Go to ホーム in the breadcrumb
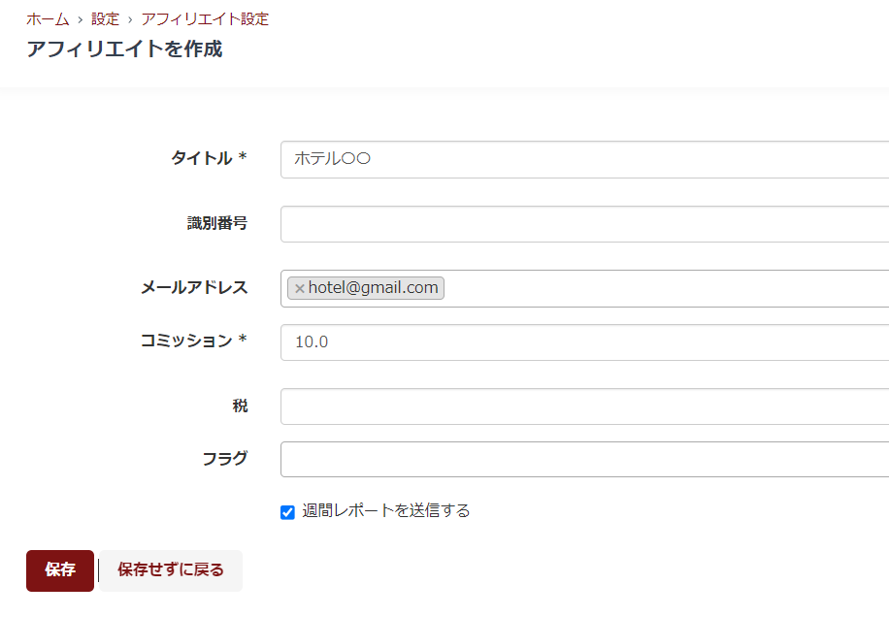This screenshot has height=617, width=889. [x=48, y=19]
